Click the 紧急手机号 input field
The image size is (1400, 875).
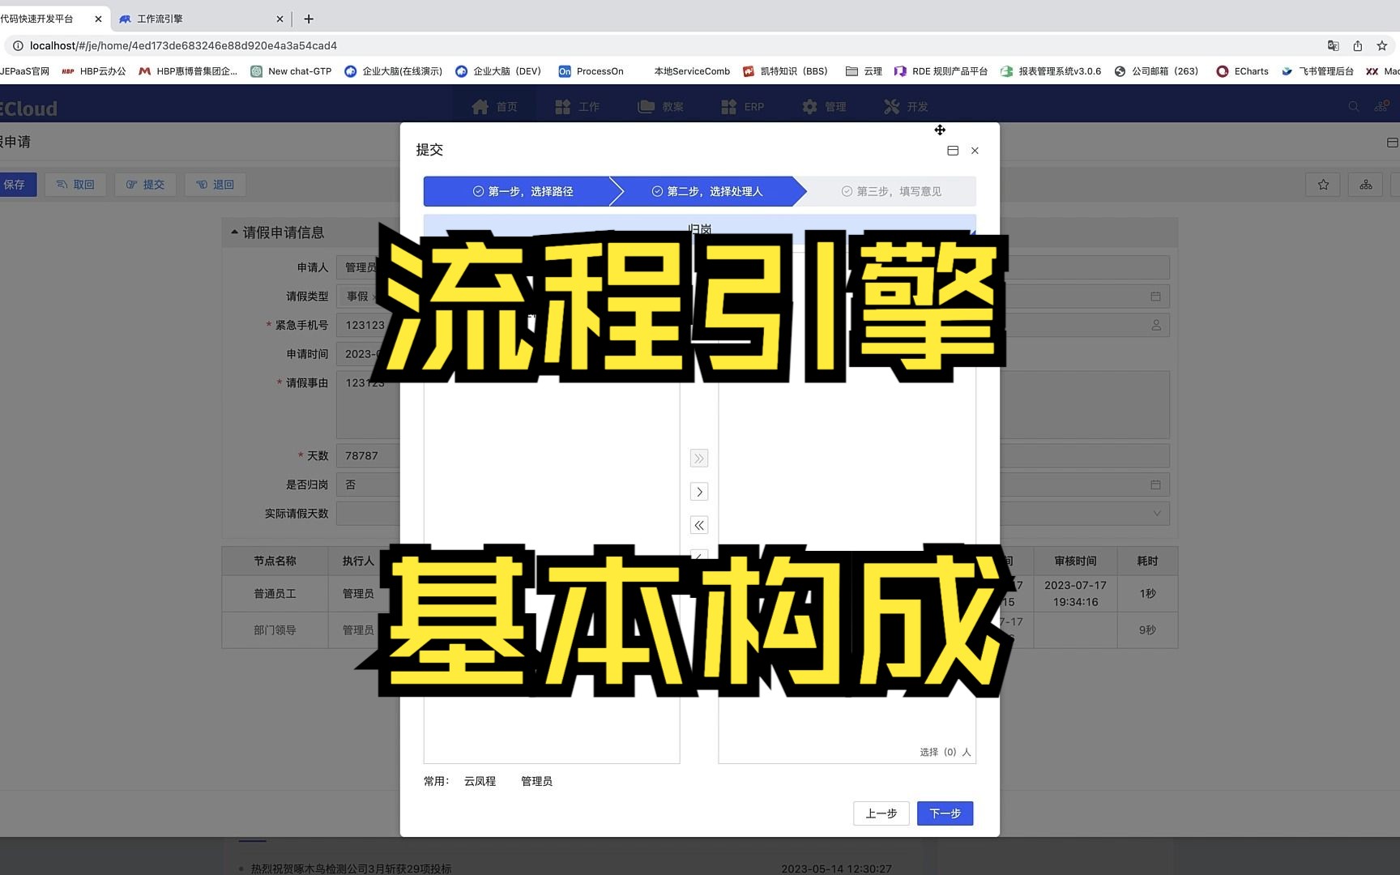coord(368,325)
